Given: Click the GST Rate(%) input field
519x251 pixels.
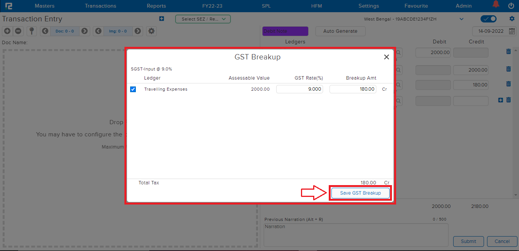Looking at the screenshot, I should (299, 89).
